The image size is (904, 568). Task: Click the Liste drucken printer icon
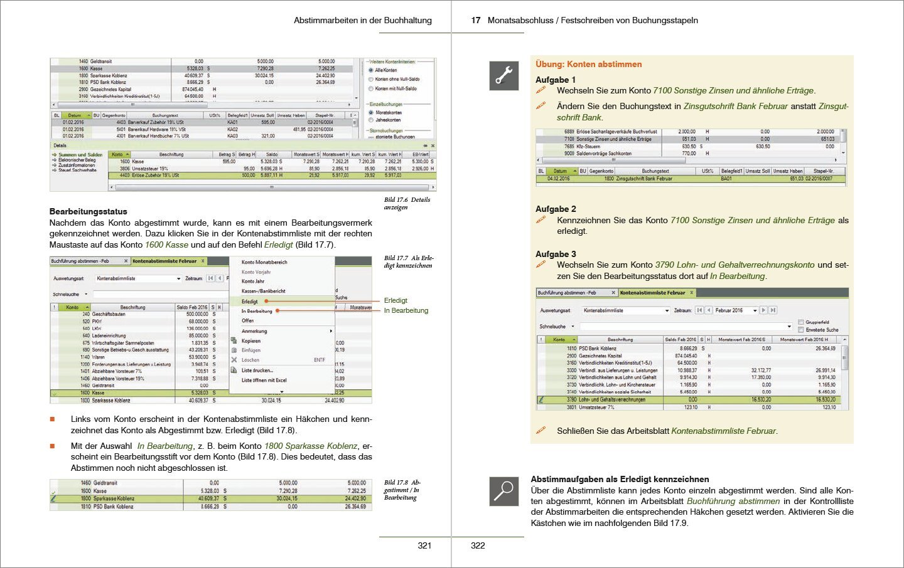click(x=234, y=371)
